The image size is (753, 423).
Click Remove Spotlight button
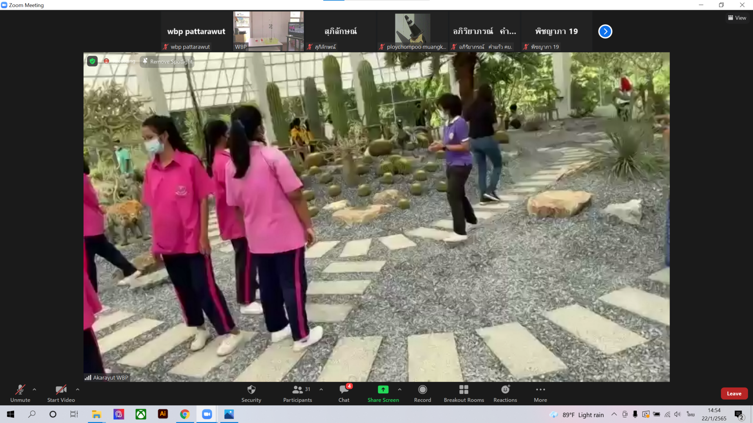click(167, 61)
